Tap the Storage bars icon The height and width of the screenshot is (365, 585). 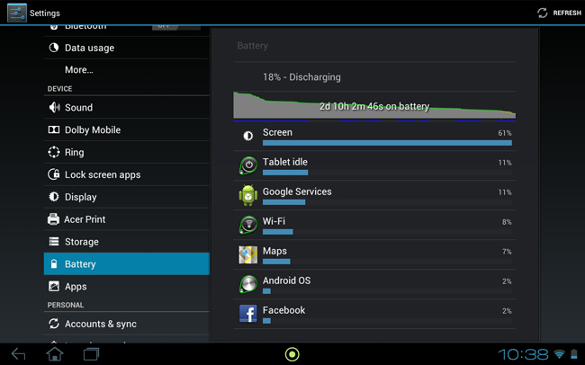pos(54,242)
